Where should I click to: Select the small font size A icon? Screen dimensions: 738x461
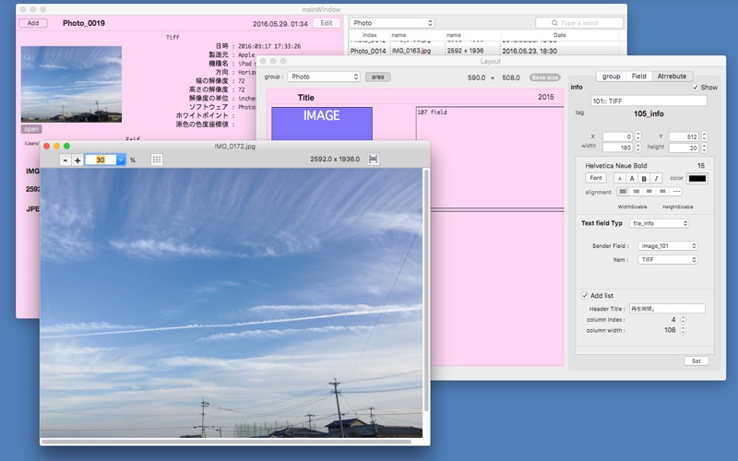tap(620, 178)
